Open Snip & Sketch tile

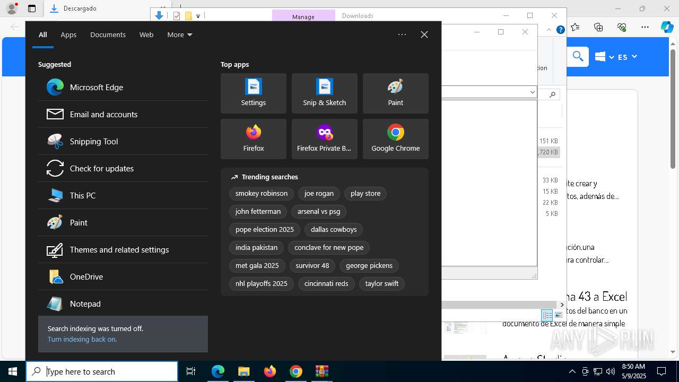point(325,93)
